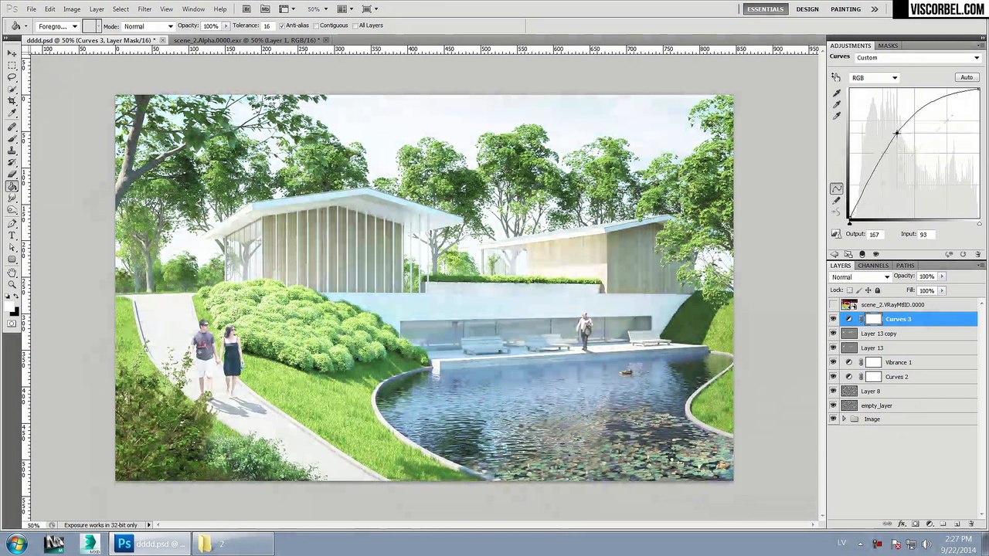Hide the Curves 3 layer
Image resolution: width=989 pixels, height=556 pixels.
point(833,319)
